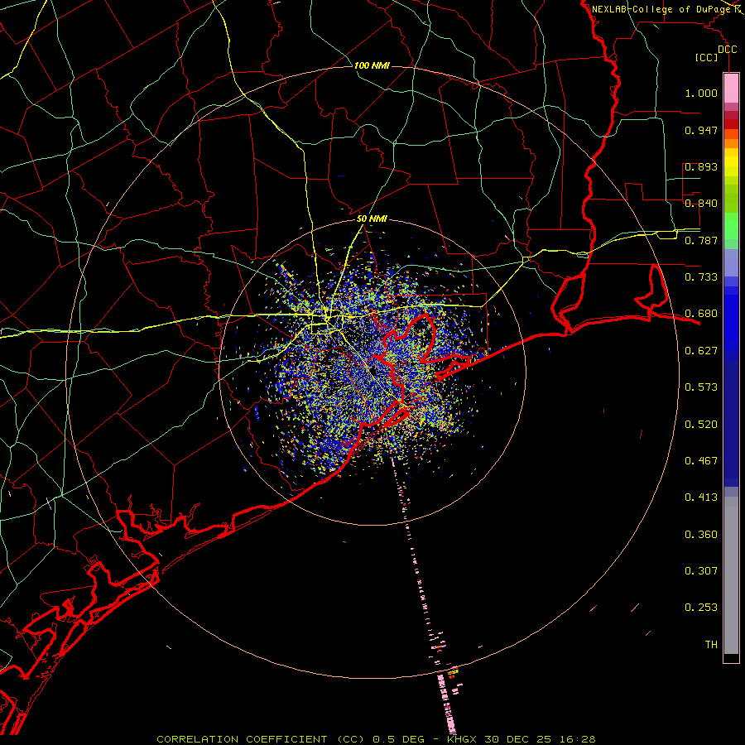Viewport: 745px width, 745px height.
Task: Click the KHGX station ID in caption
Action: pos(464,739)
